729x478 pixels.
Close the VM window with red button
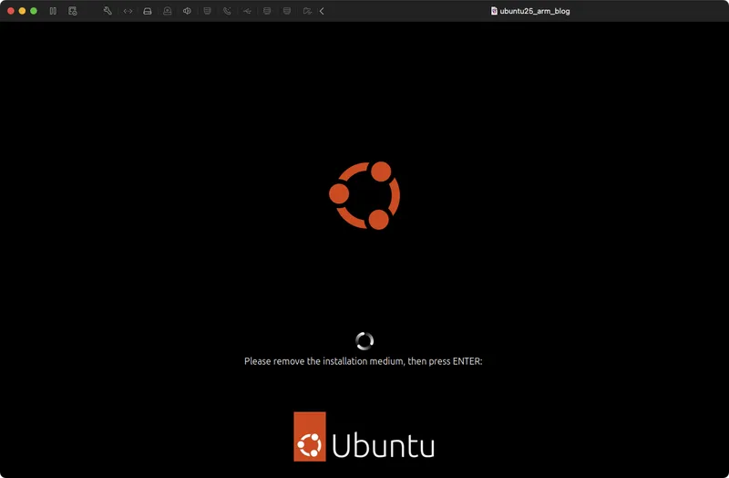point(11,11)
